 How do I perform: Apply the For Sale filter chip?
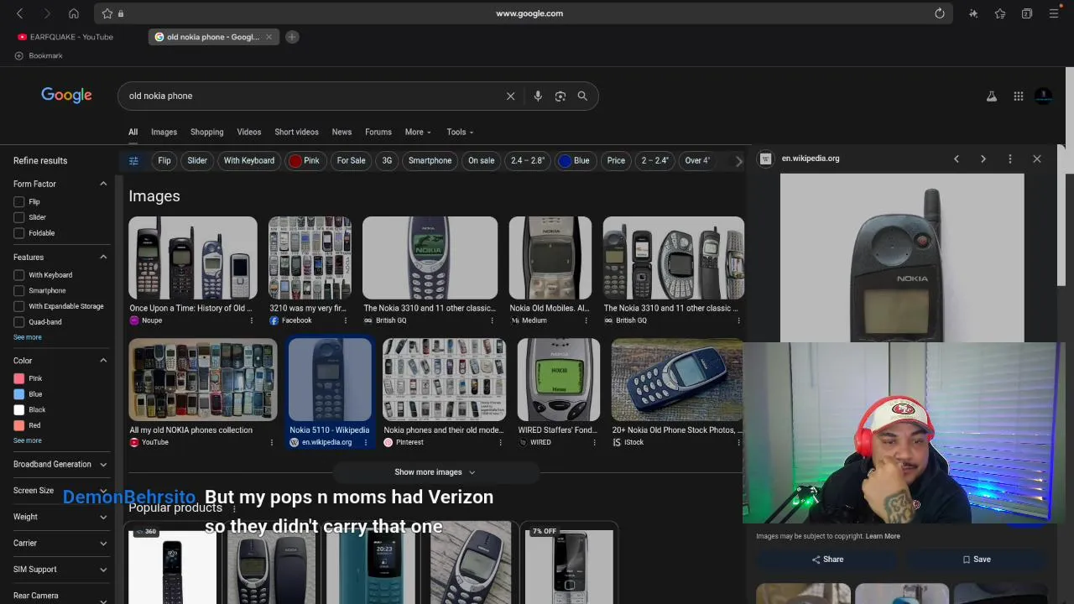(351, 160)
